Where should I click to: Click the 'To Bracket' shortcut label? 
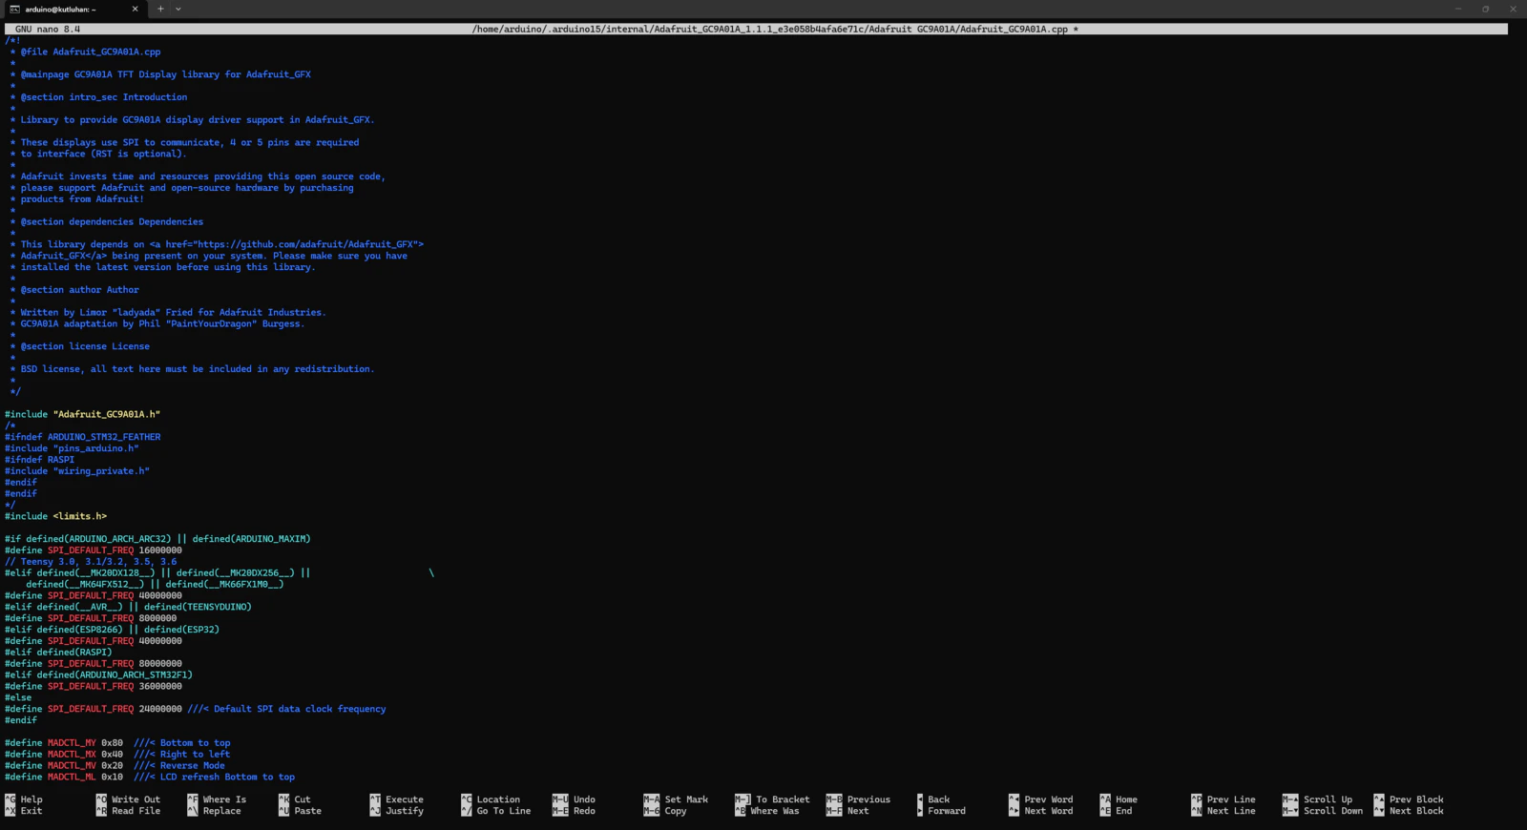tap(783, 799)
